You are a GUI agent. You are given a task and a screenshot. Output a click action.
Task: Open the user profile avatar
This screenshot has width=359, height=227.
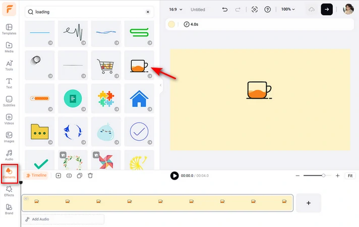tap(348, 9)
